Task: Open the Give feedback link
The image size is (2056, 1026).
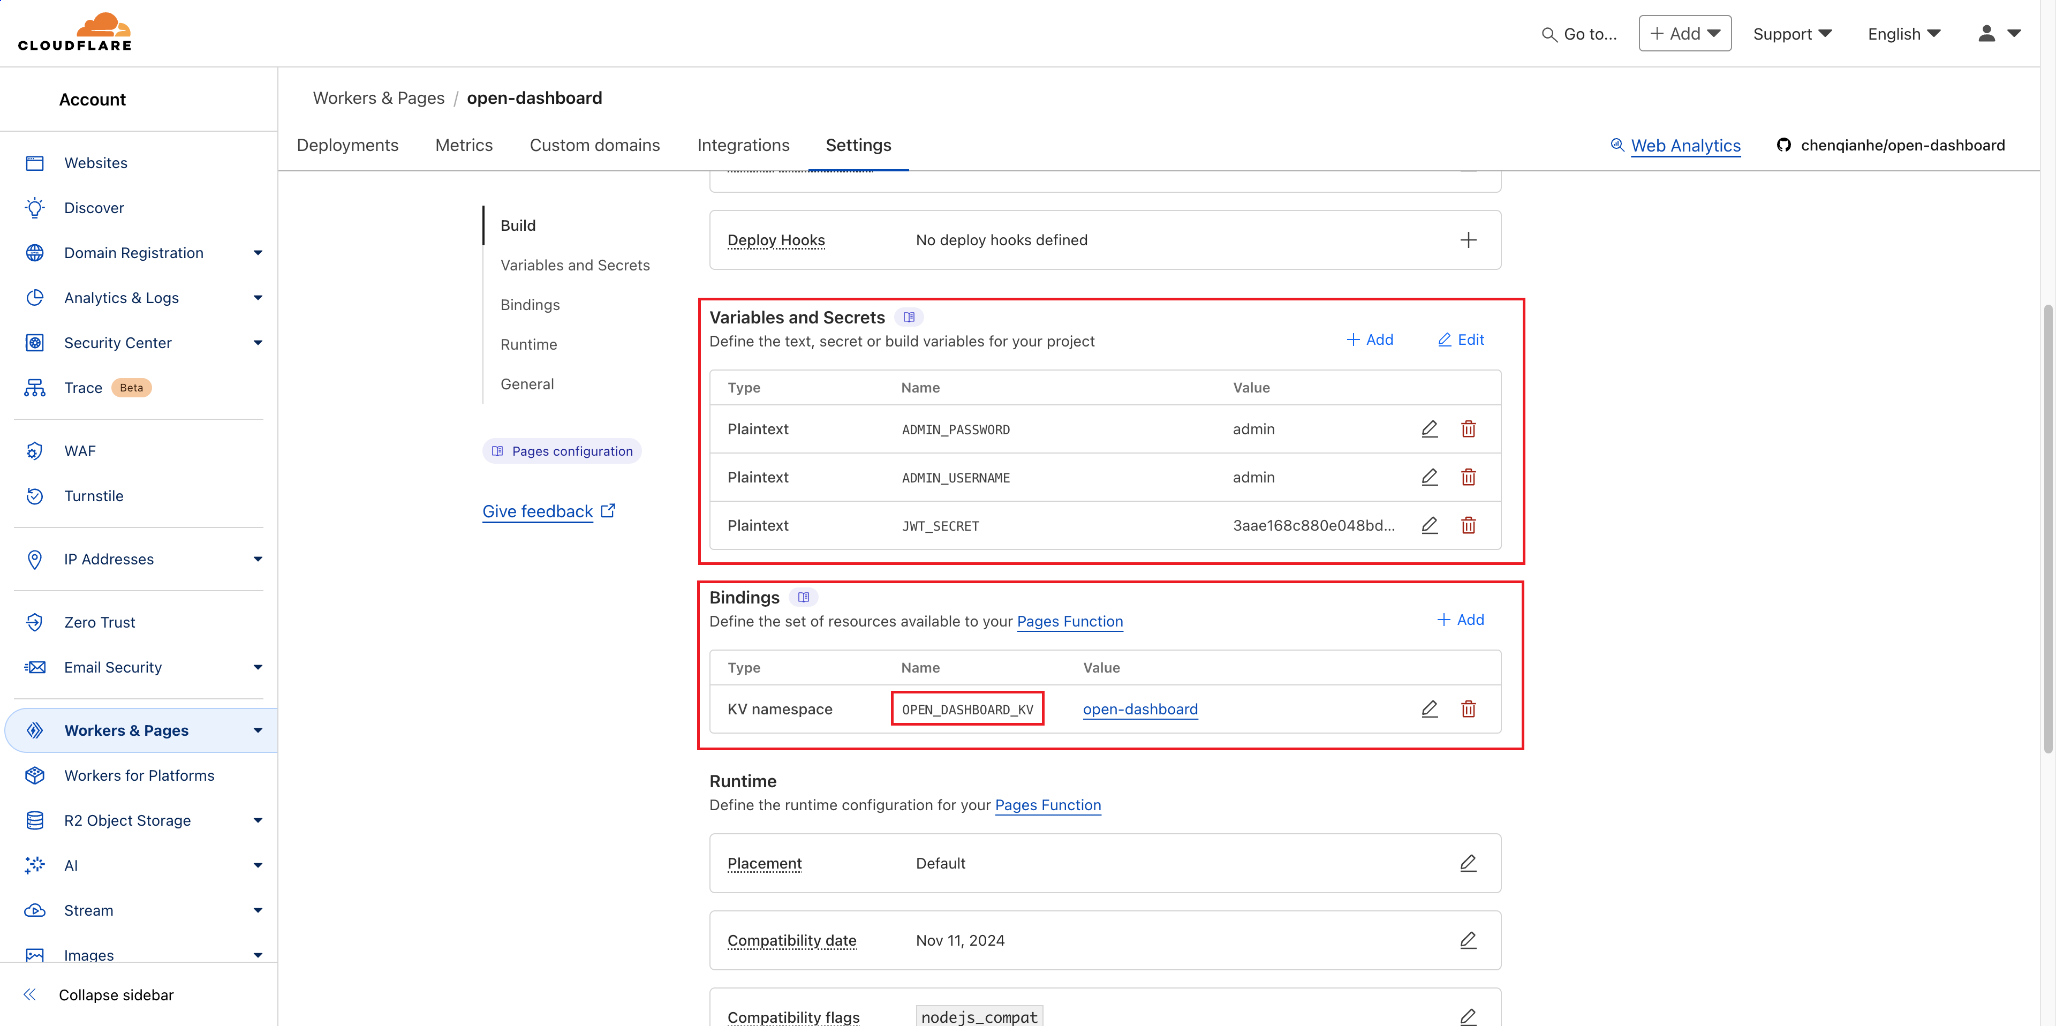Action: pos(548,511)
